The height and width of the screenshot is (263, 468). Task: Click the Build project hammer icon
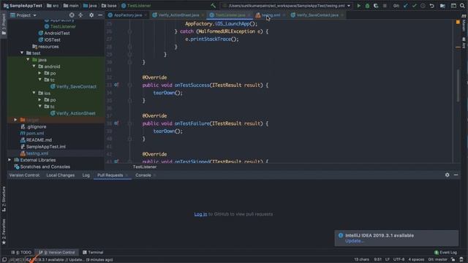coord(213,6)
